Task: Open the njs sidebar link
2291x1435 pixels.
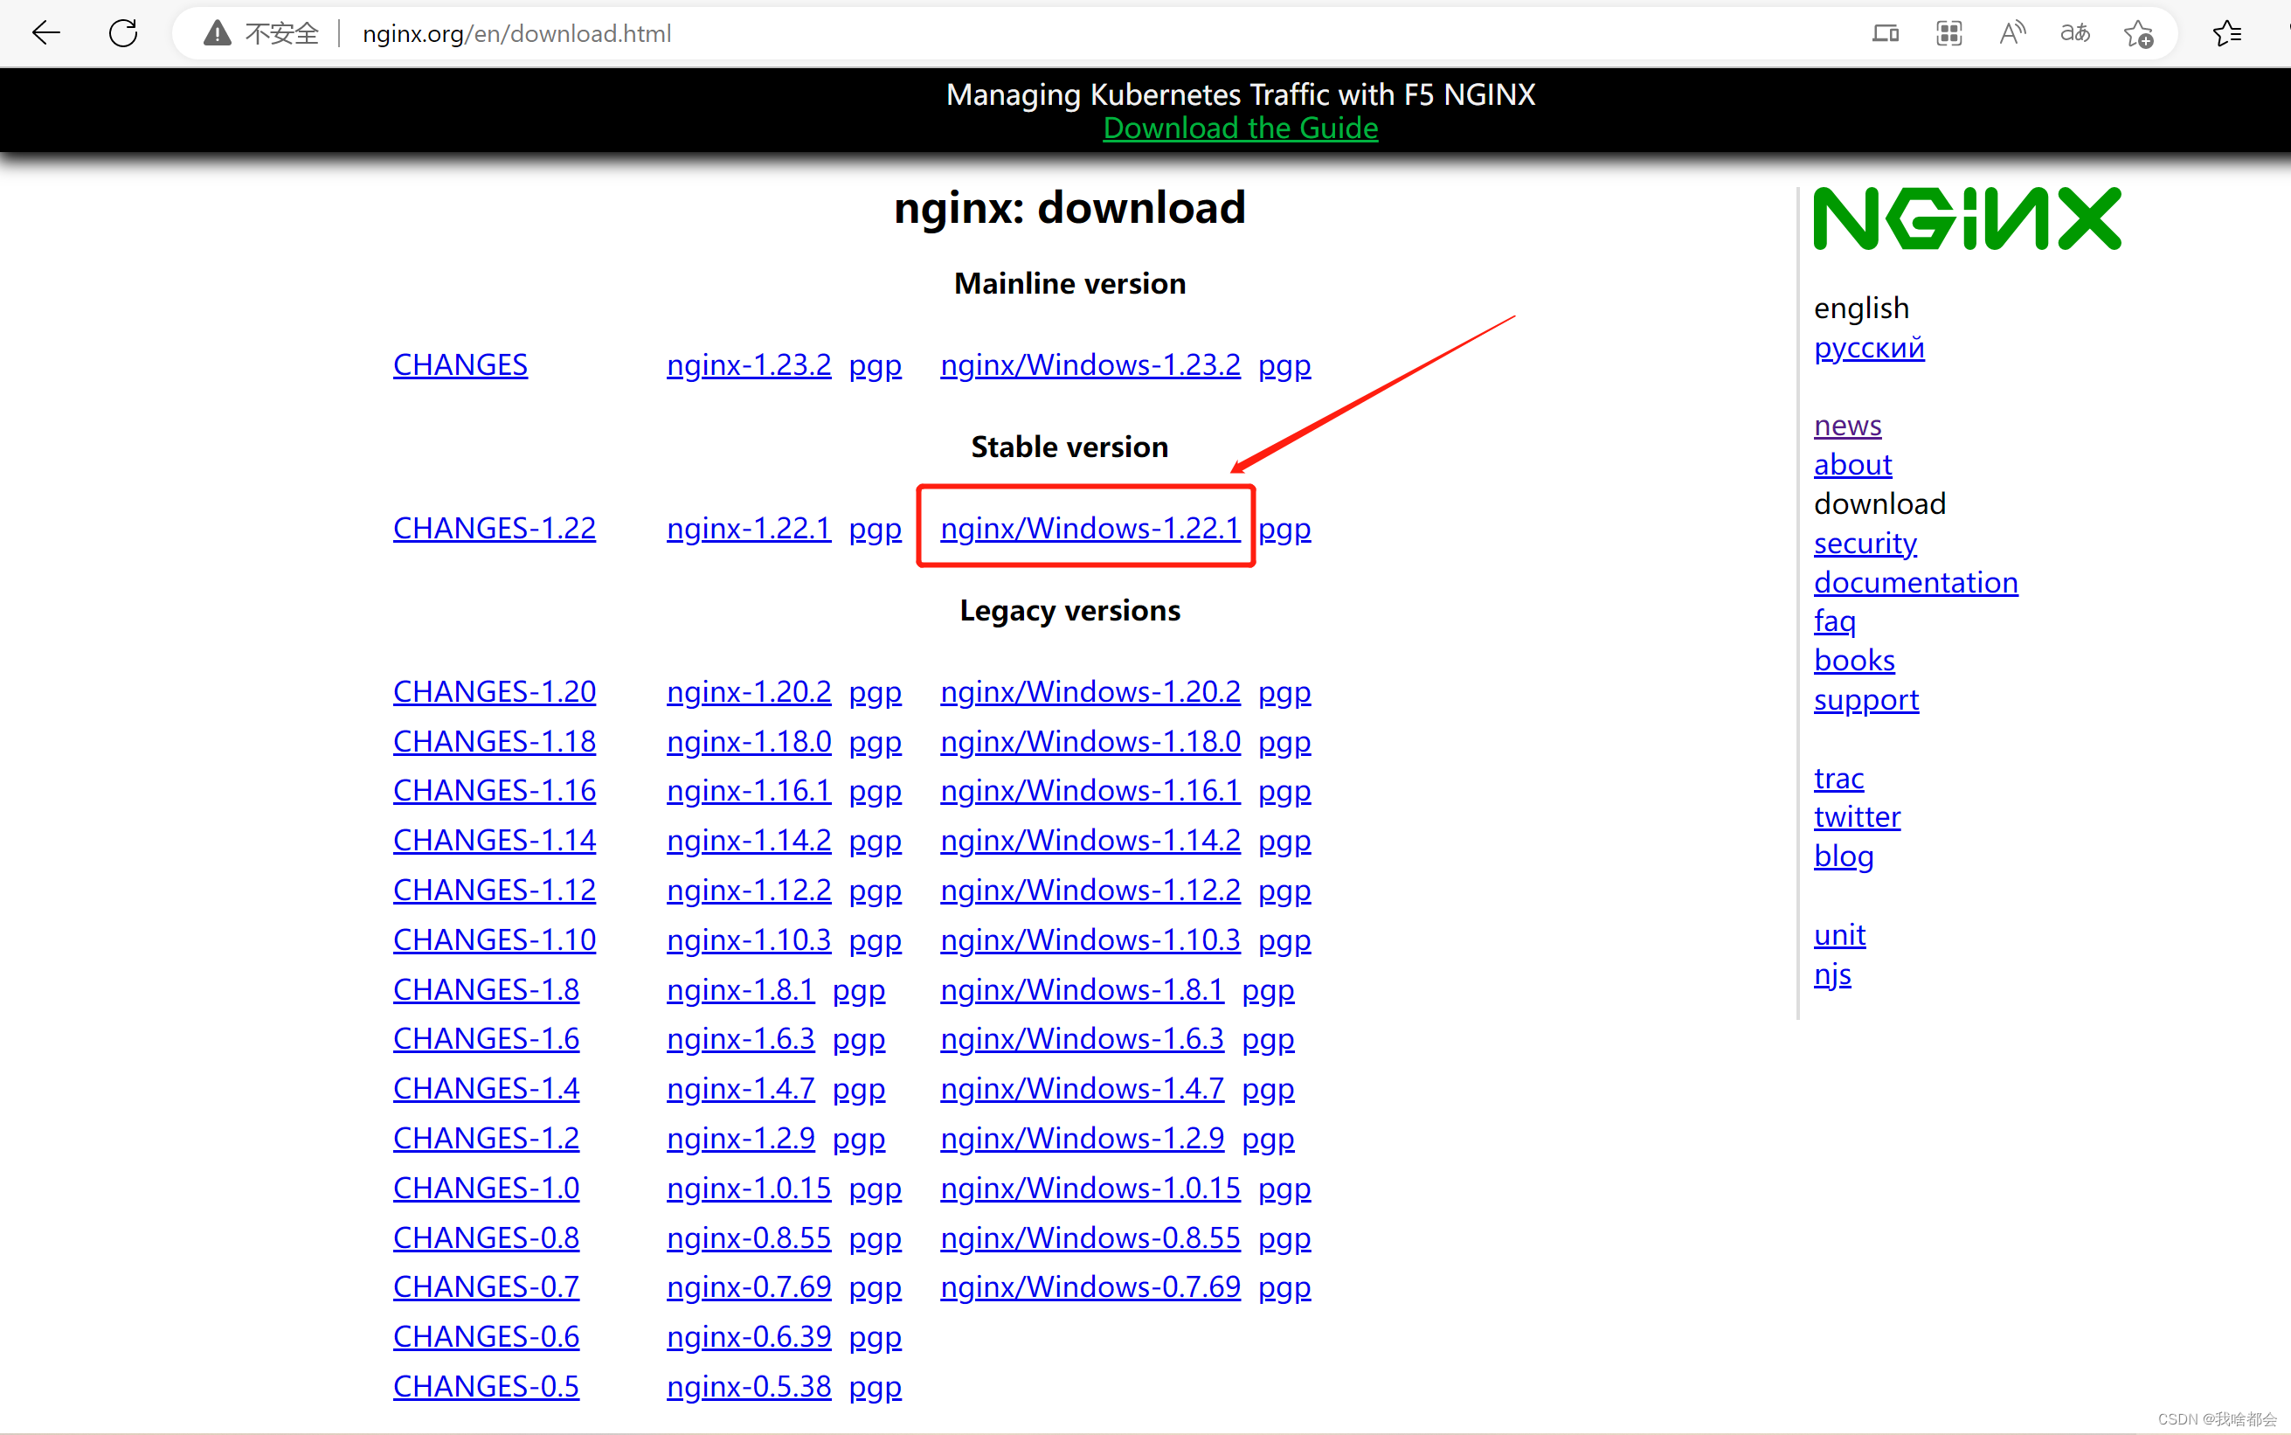Action: pos(1832,974)
